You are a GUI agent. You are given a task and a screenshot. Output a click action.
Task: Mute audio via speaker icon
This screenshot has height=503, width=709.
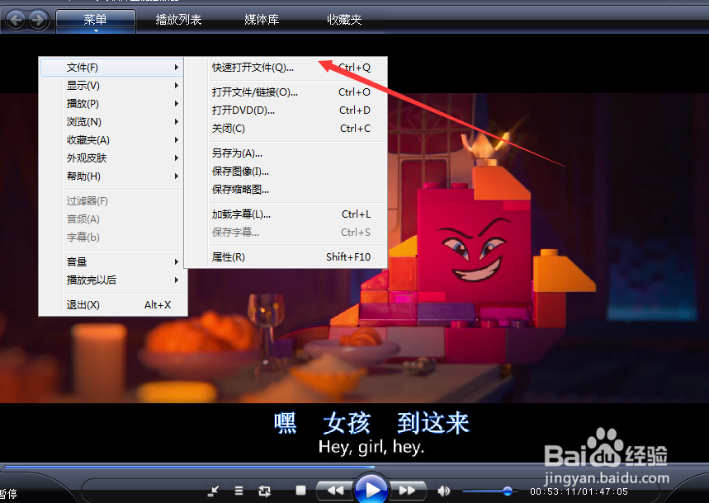(x=444, y=491)
